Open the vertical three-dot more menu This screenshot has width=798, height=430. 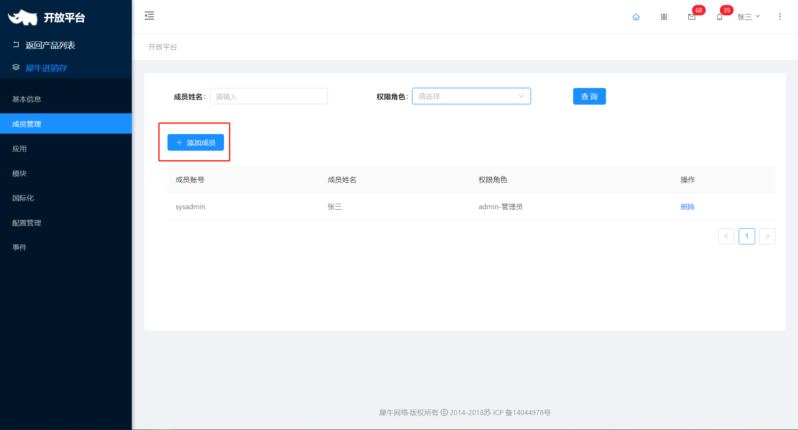[780, 16]
